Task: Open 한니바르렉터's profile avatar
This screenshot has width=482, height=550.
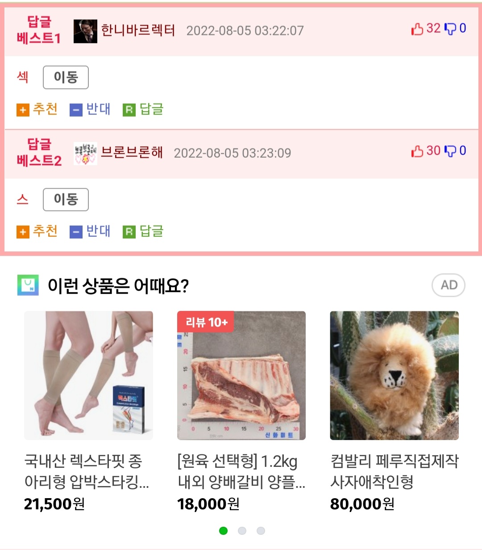Action: 85,31
